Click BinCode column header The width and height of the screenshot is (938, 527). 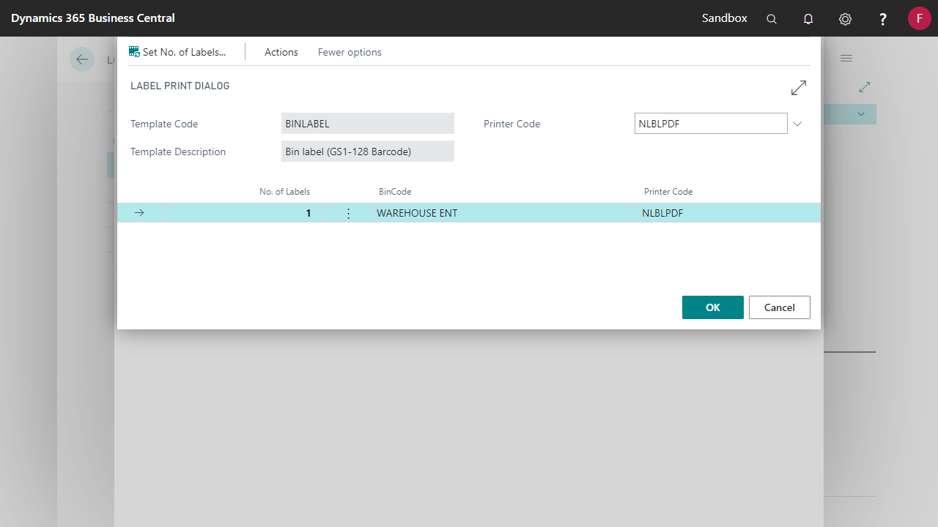point(395,192)
